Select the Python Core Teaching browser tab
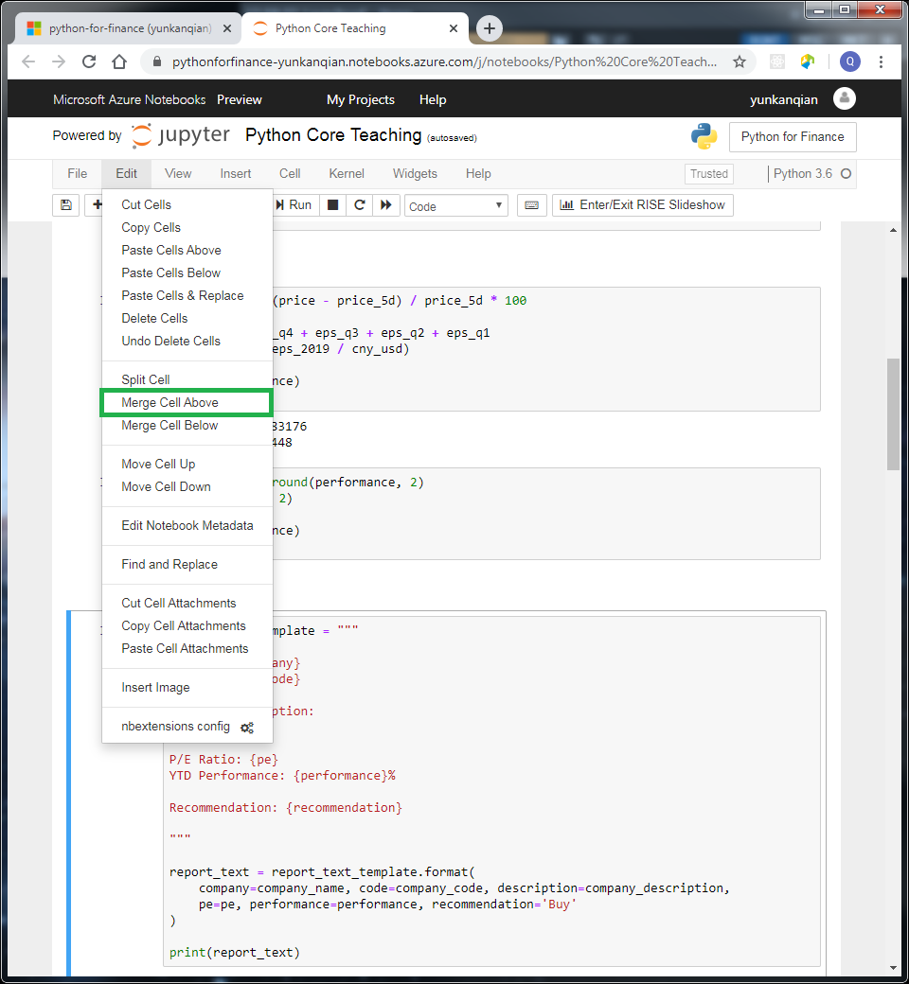 click(x=341, y=28)
